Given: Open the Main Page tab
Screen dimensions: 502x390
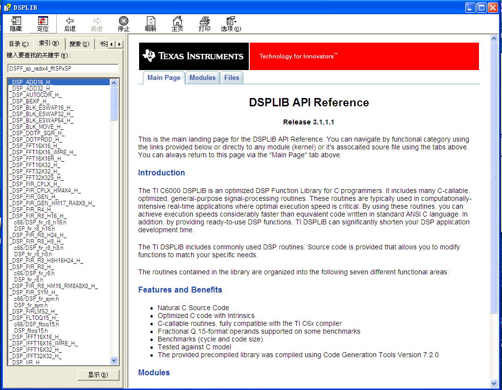Looking at the screenshot, I should [x=164, y=77].
